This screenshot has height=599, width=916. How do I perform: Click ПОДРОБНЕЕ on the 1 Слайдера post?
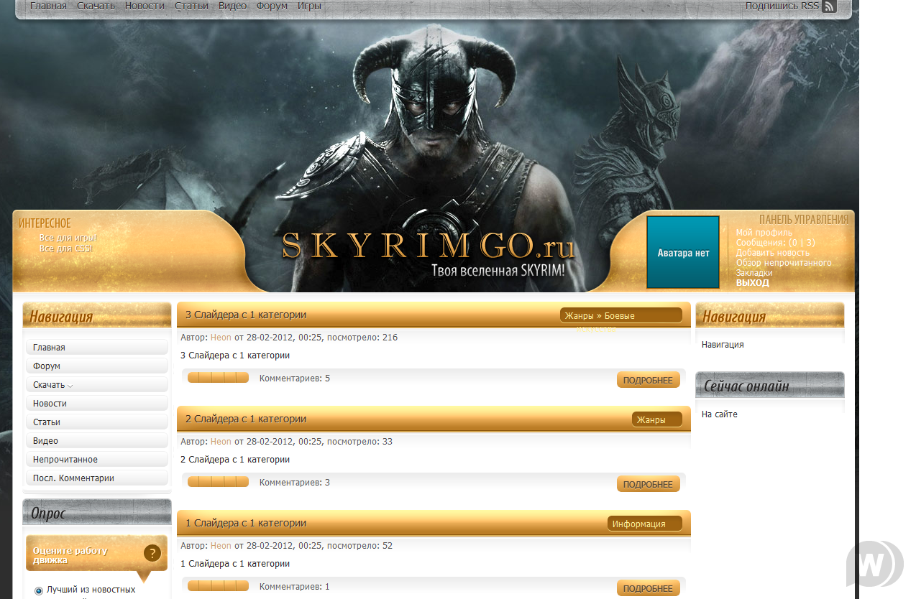[648, 588]
